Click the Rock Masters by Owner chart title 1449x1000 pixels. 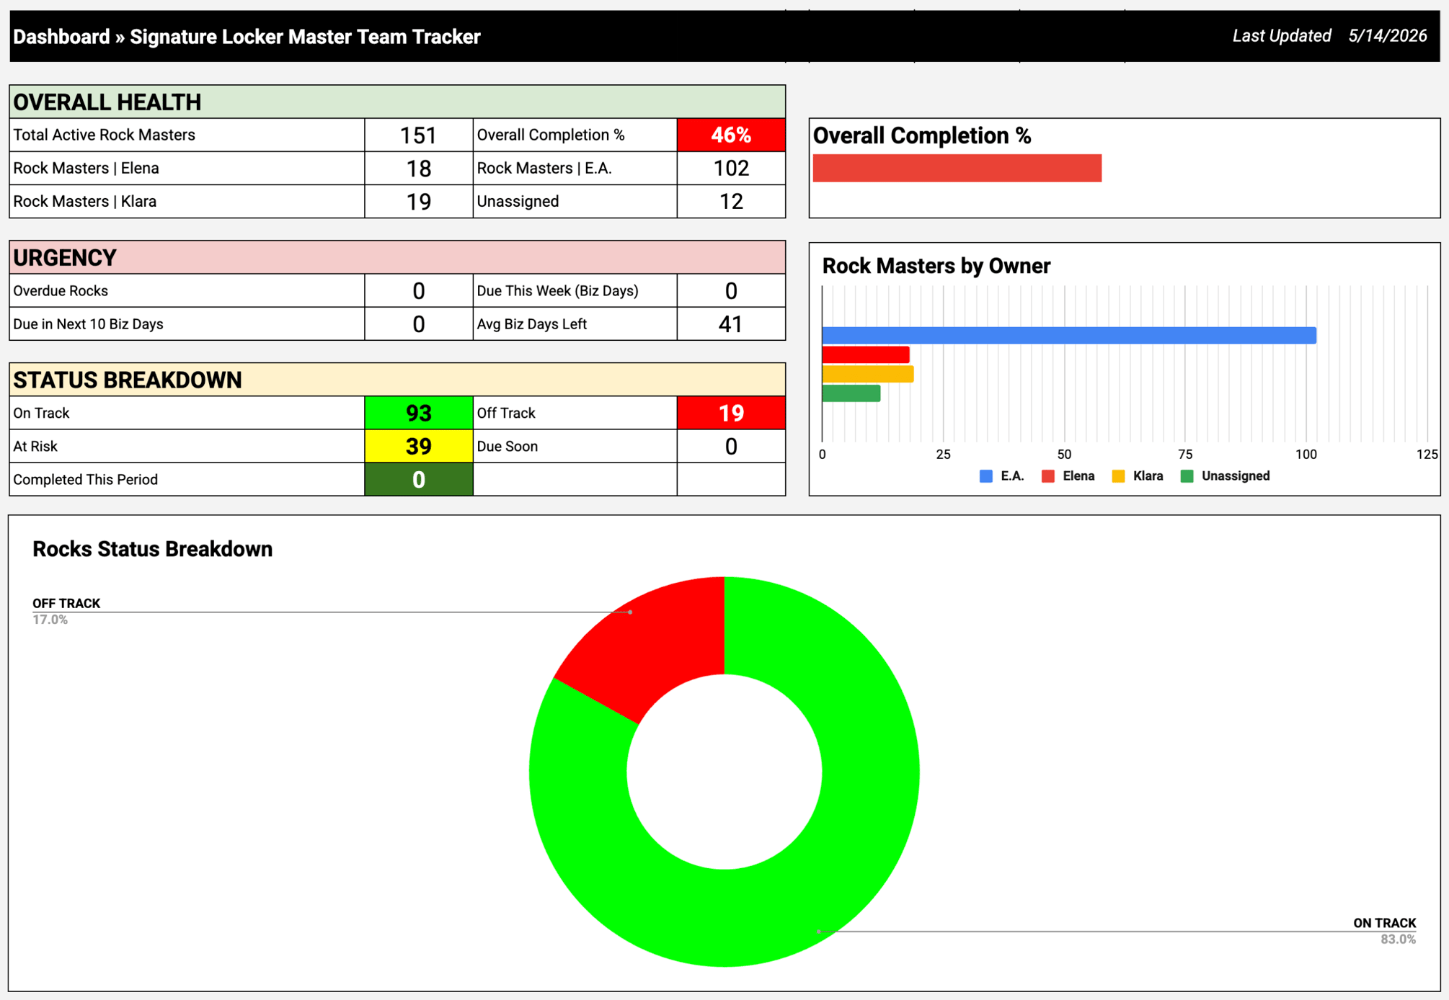(936, 266)
